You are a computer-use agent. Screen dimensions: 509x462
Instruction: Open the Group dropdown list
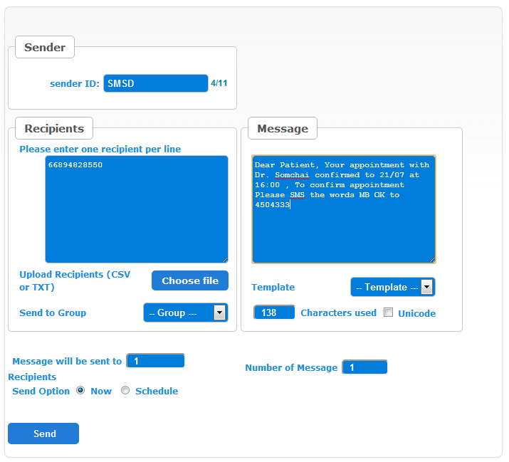[185, 313]
